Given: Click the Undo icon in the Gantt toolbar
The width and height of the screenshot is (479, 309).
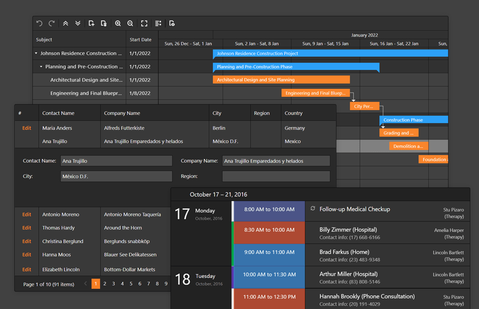Looking at the screenshot, I should pyautogui.click(x=39, y=23).
